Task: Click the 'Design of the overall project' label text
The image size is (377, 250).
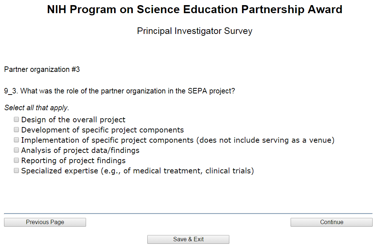Action: pyautogui.click(x=73, y=120)
